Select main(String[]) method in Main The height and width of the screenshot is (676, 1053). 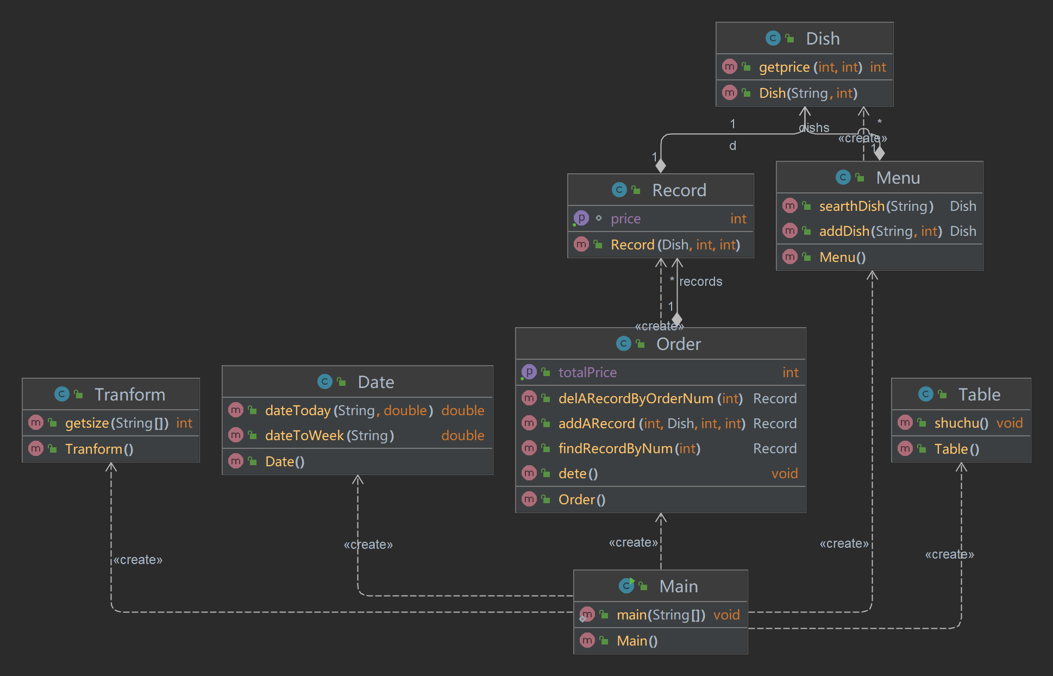pos(661,615)
